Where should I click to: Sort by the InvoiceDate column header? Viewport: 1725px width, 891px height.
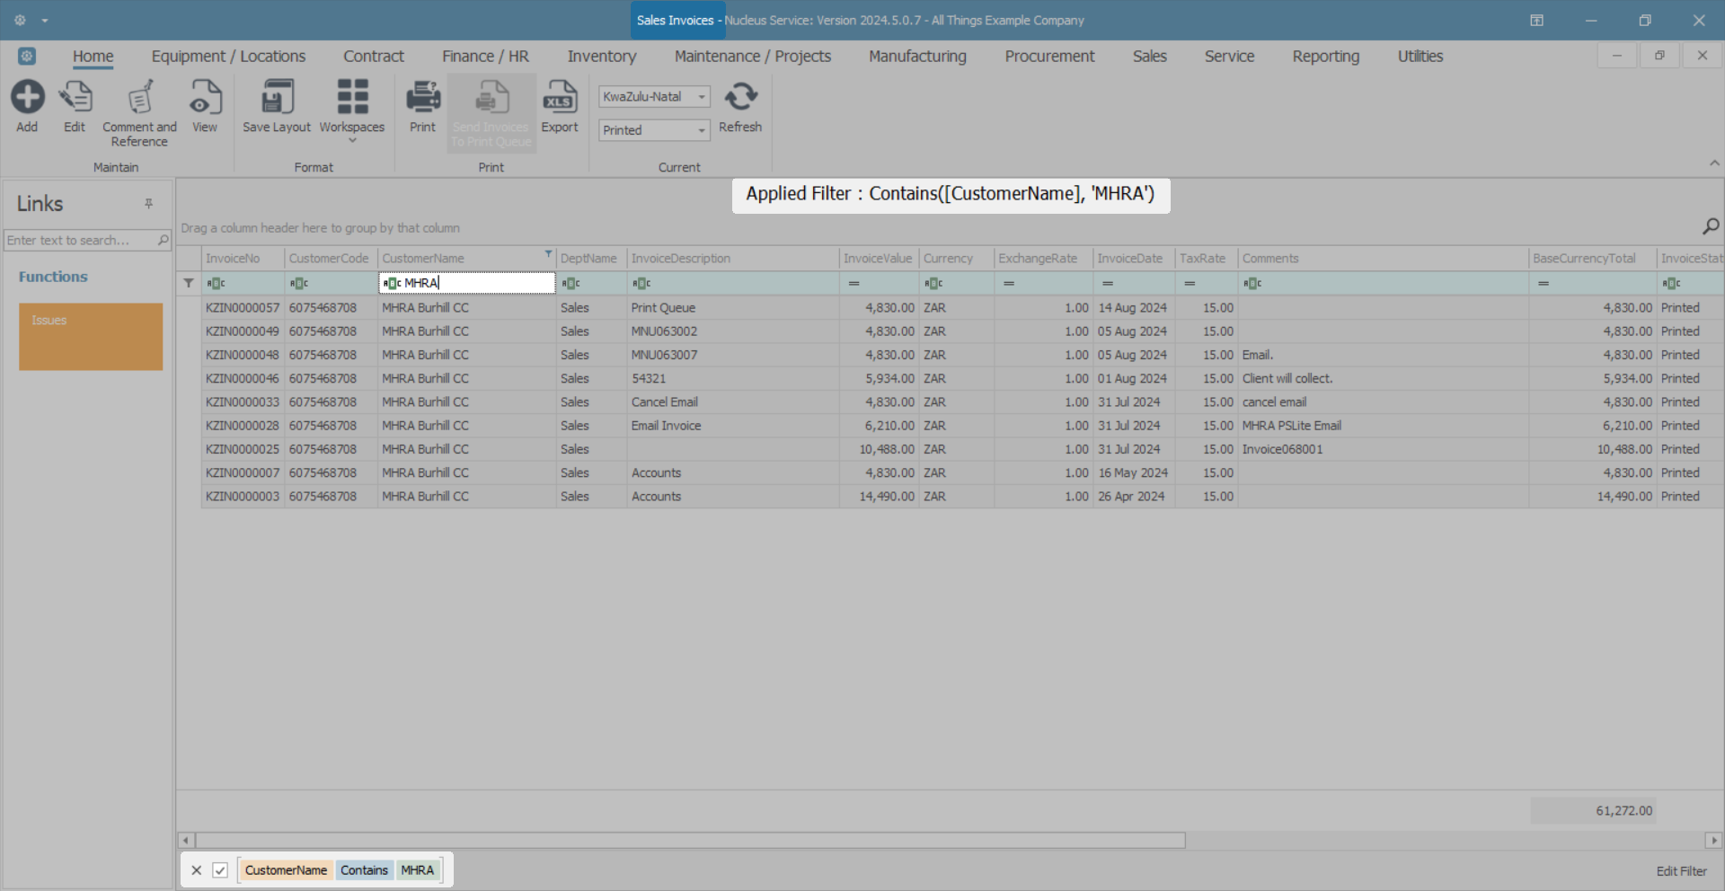point(1134,259)
